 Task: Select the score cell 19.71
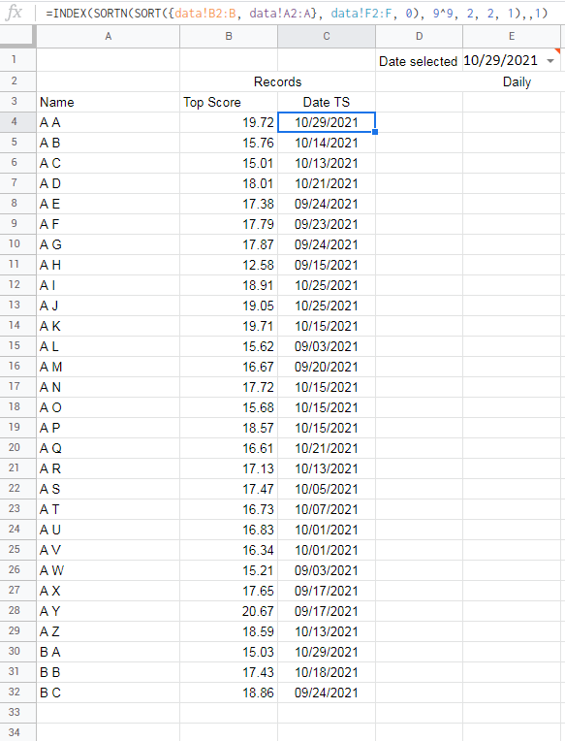pos(229,326)
